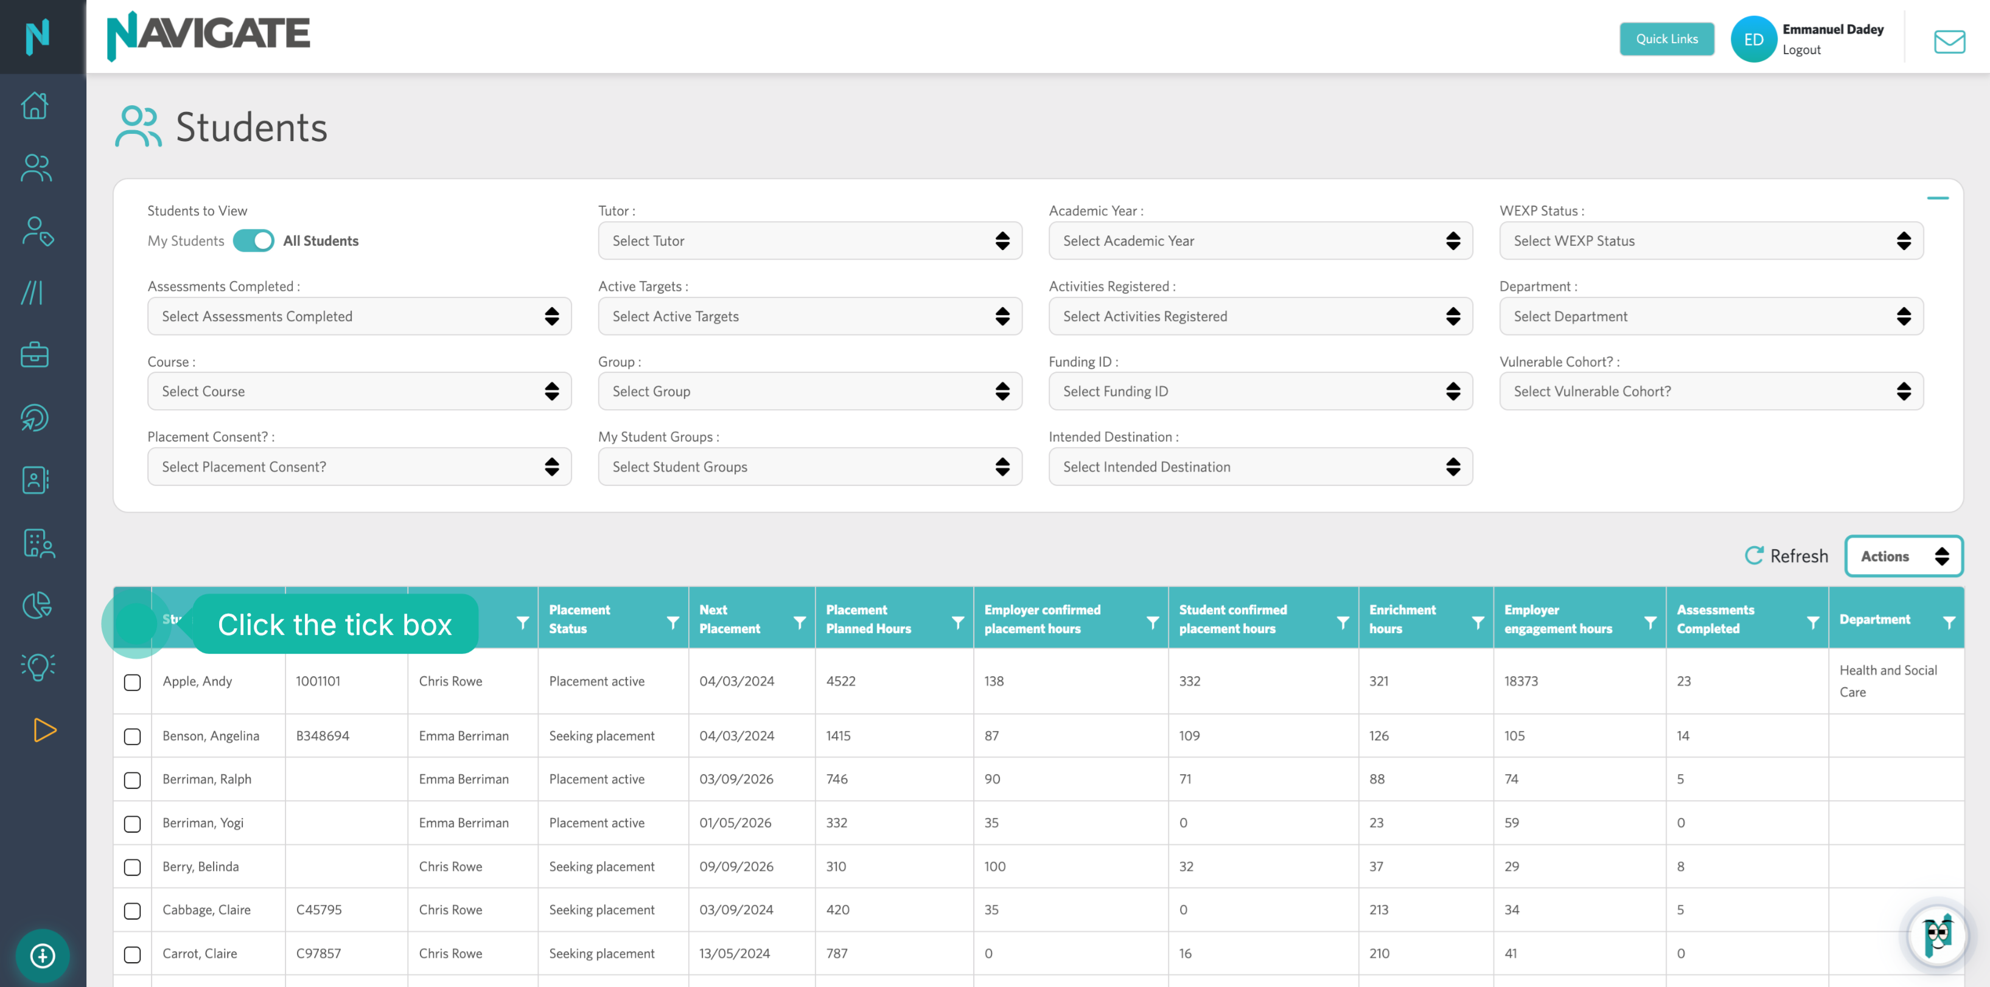Tick the checkbox for Berry, Belinda

coord(132,867)
